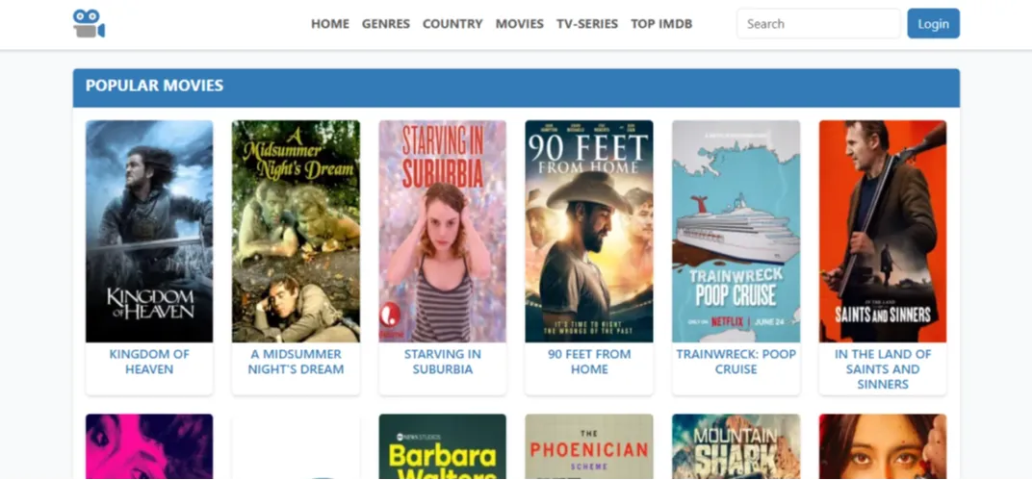Click IN THE LAND OF SAINTS title link
1033x480 pixels.
(x=882, y=368)
